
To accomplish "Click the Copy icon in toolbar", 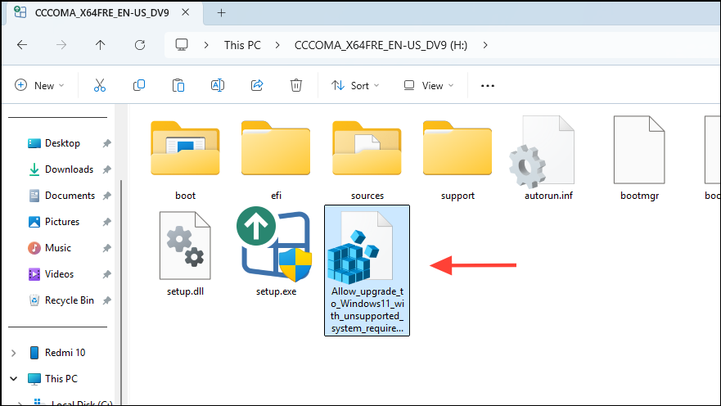I will [139, 85].
